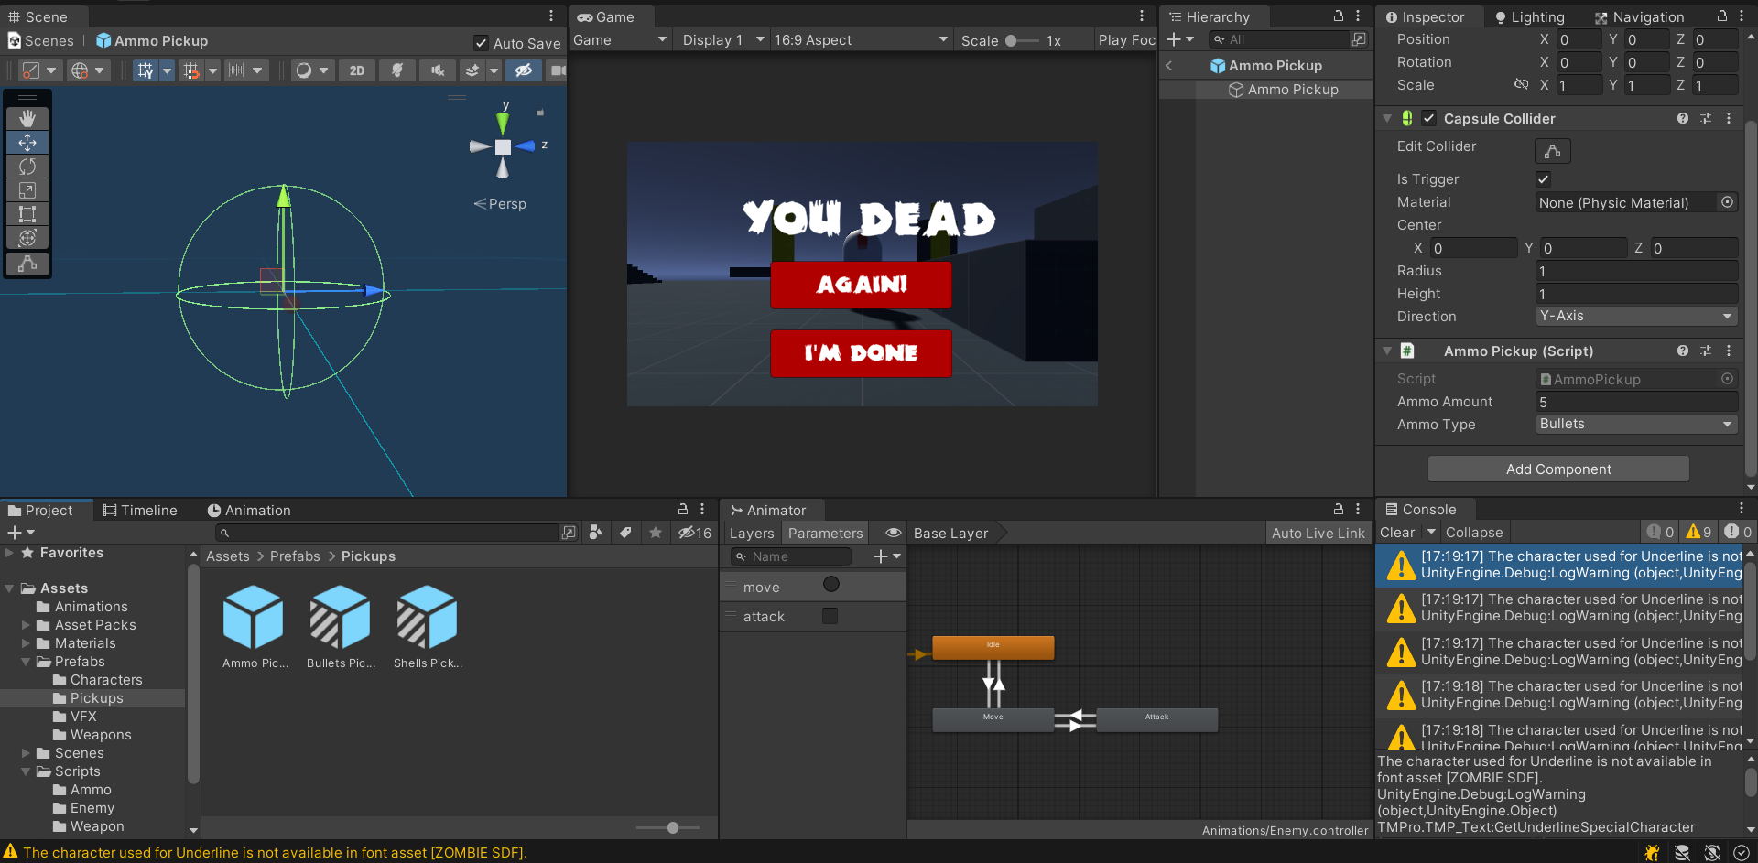Select the Move tool in Scene

27,143
